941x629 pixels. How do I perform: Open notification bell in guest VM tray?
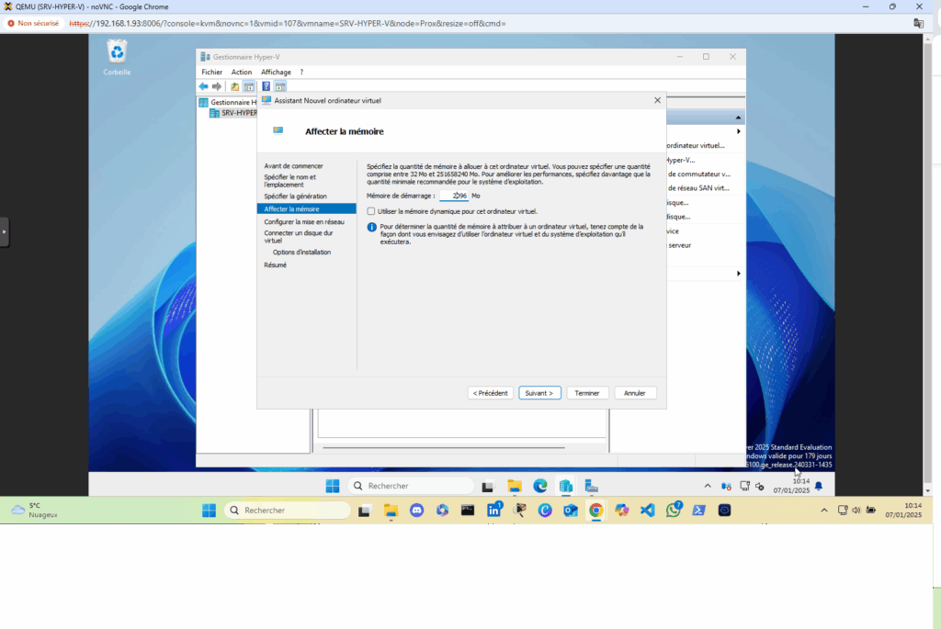coord(819,486)
